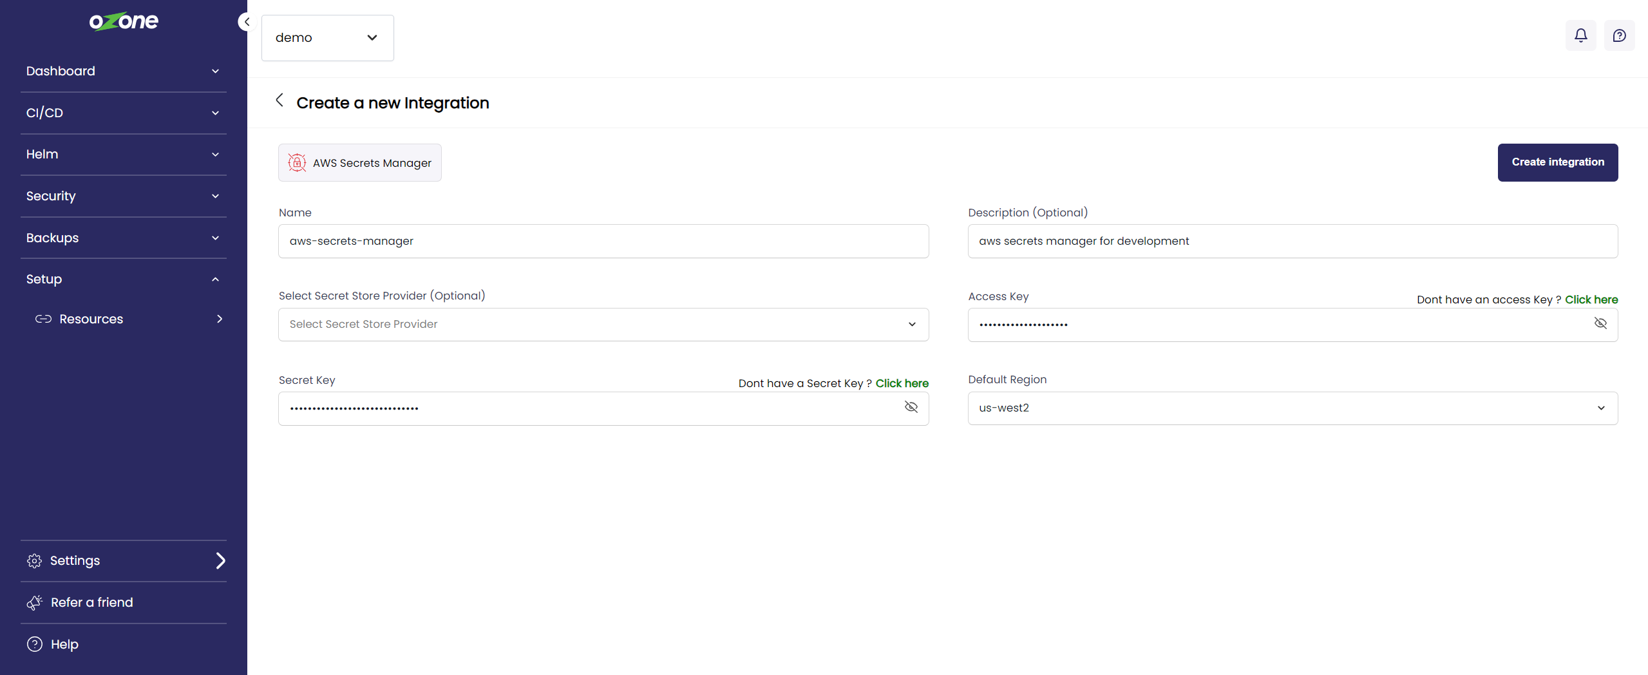Click the Refer a friend megaphone icon
1648x675 pixels.
(x=35, y=602)
